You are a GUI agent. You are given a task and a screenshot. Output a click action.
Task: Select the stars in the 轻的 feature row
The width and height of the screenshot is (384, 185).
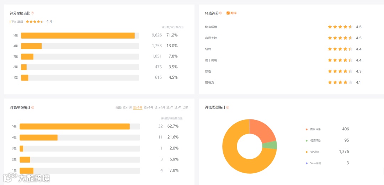click(x=340, y=49)
